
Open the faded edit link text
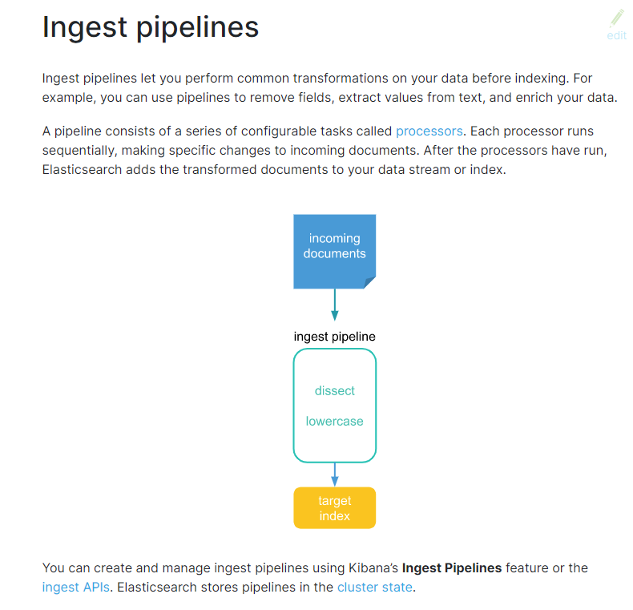[616, 36]
